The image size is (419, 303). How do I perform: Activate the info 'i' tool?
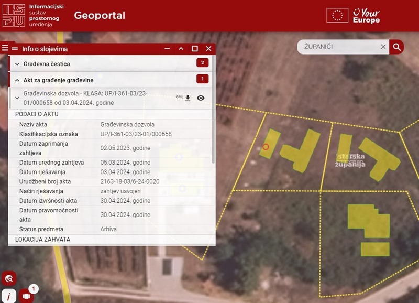click(8, 296)
